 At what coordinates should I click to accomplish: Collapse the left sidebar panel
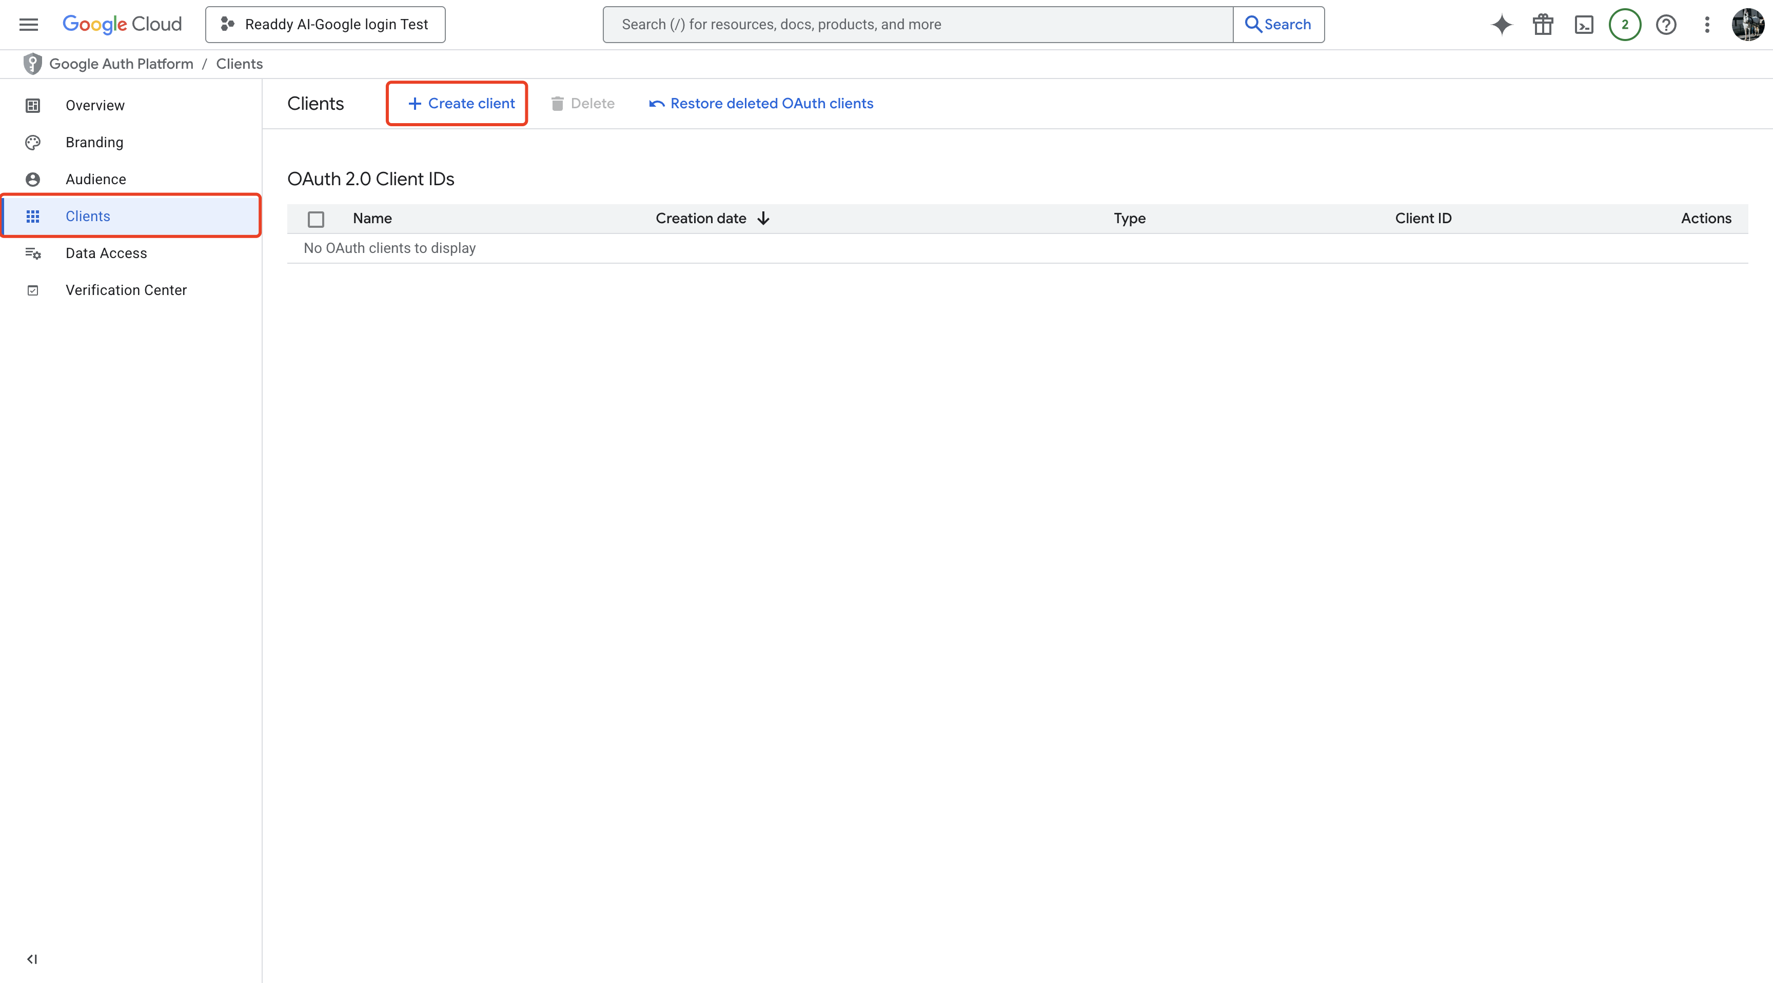pos(32,959)
